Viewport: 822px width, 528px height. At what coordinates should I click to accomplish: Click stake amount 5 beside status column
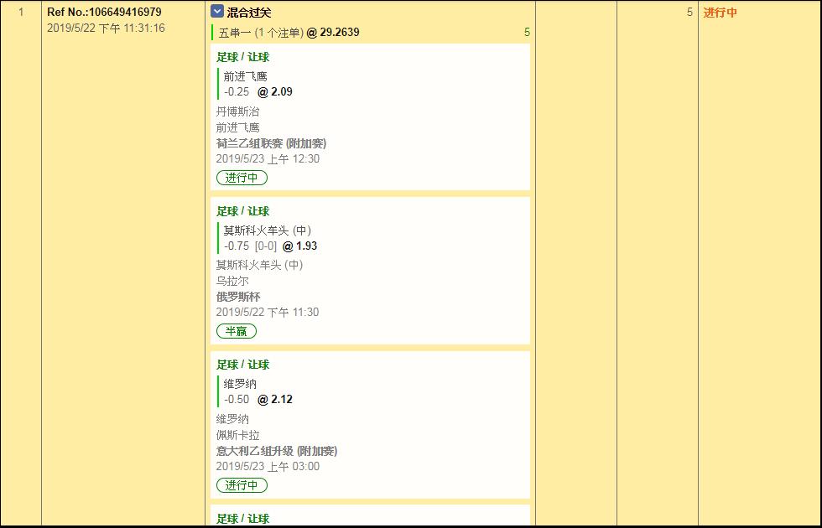(x=689, y=12)
